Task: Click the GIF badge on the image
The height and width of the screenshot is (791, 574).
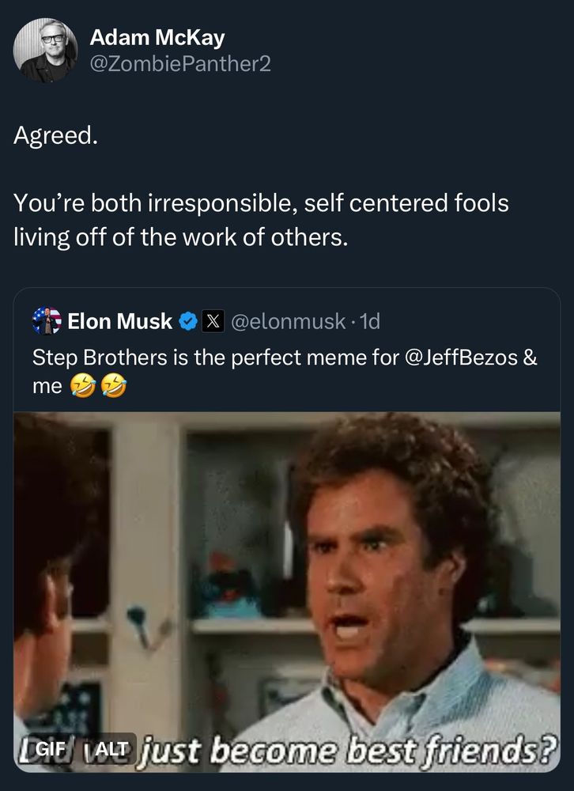Action: click(x=49, y=746)
